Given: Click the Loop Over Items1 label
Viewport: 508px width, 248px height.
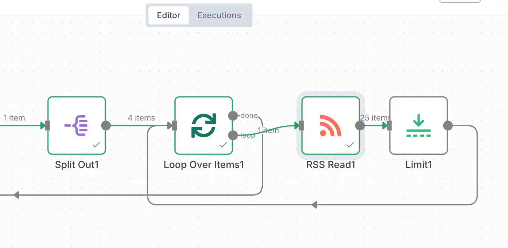Looking at the screenshot, I should [204, 165].
